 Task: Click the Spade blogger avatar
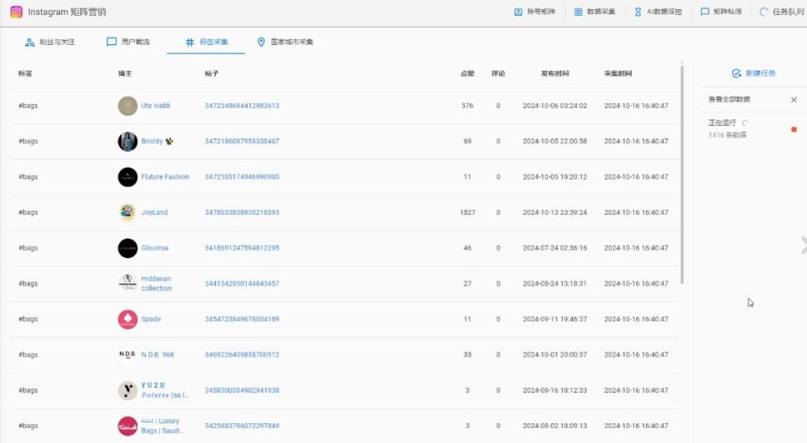click(128, 319)
